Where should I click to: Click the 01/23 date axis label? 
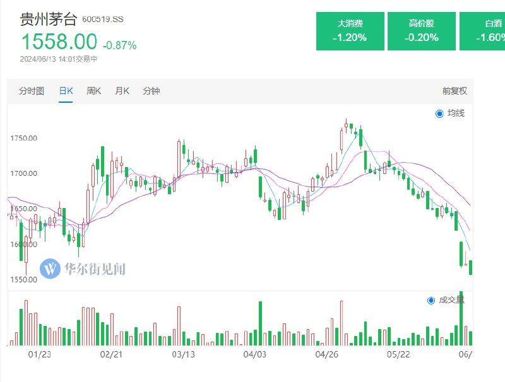coord(39,354)
